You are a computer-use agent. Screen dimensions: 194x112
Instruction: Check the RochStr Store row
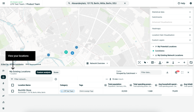coord(12,91)
